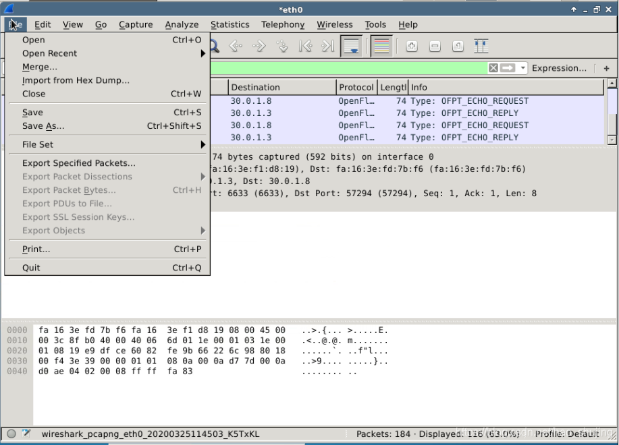
Task: Go back in packet history
Action: pyautogui.click(x=236, y=46)
